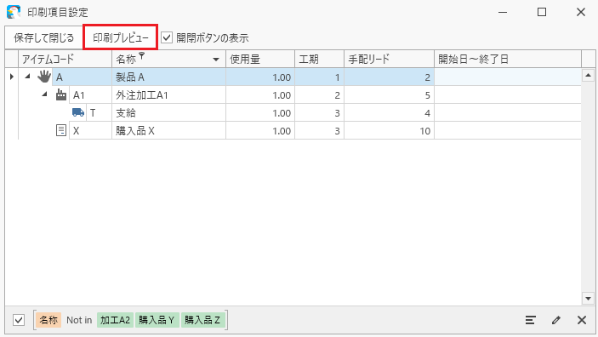598x337 pixels.
Task: Toggle the filter enabled checkbox in the filter bar
Action: coord(19,320)
